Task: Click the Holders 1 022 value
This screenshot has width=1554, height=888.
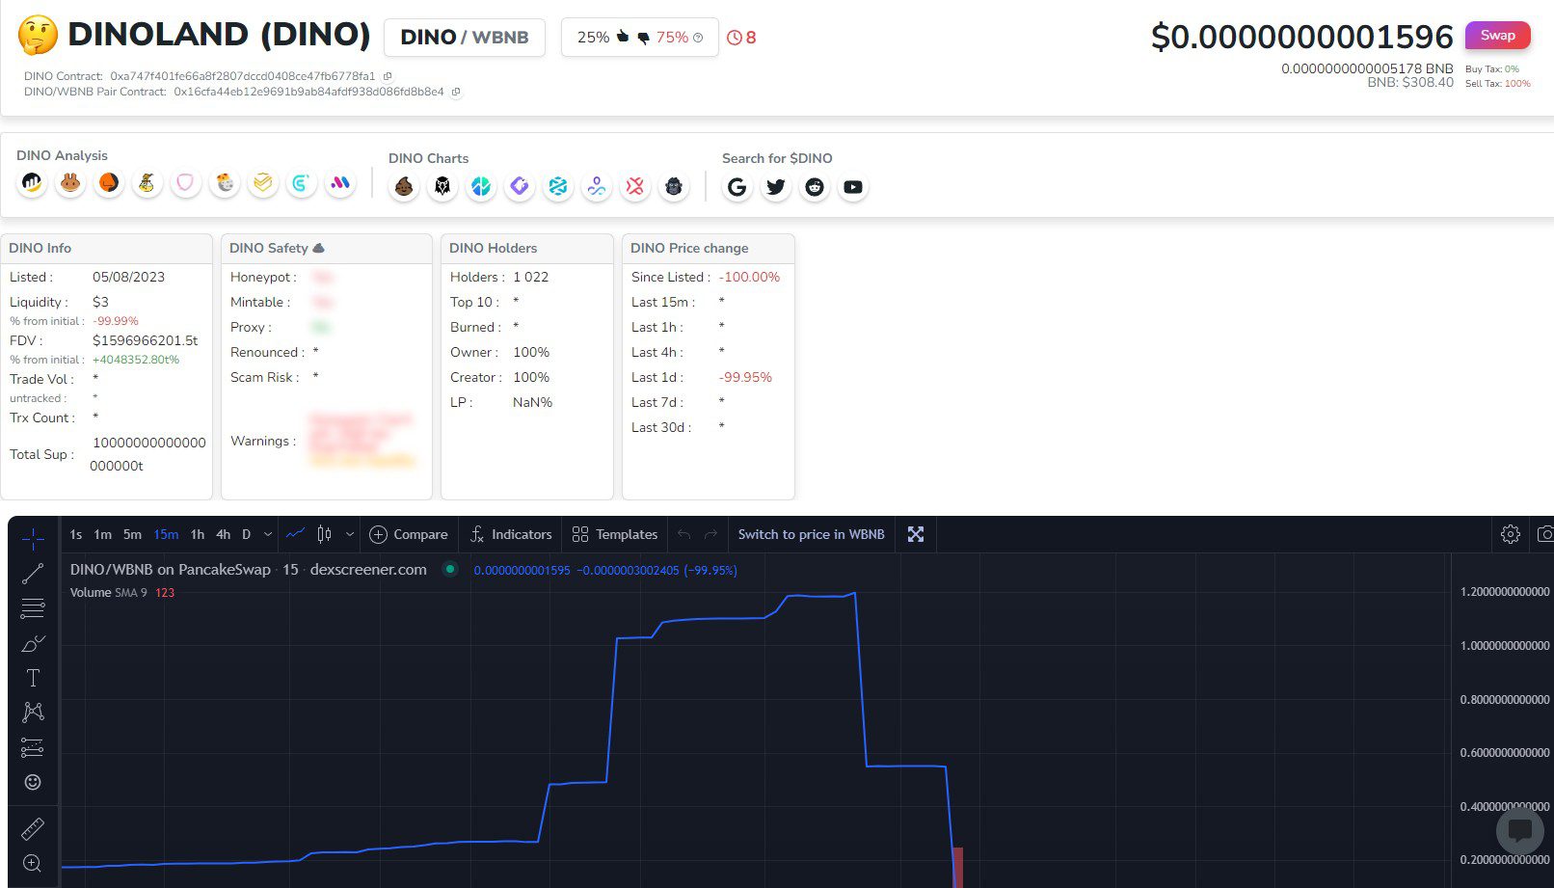Action: pos(530,277)
